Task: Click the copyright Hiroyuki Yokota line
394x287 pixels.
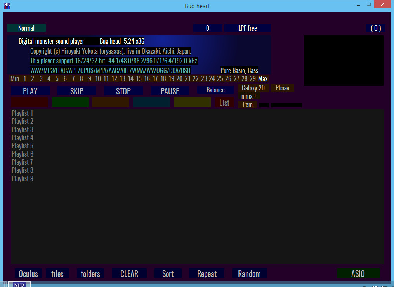Action: point(111,51)
